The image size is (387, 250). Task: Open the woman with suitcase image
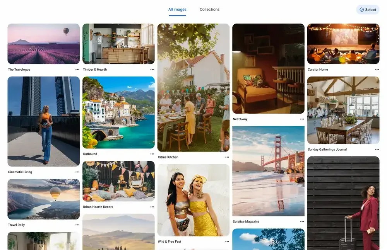[343, 203]
